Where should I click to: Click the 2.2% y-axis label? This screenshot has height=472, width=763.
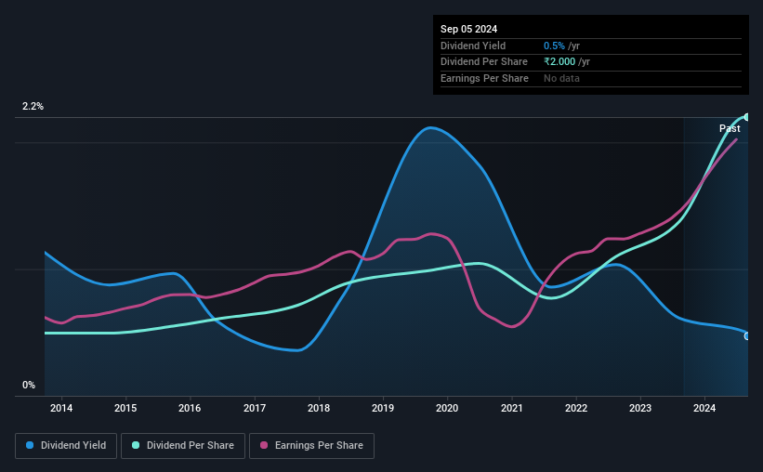tap(33, 106)
